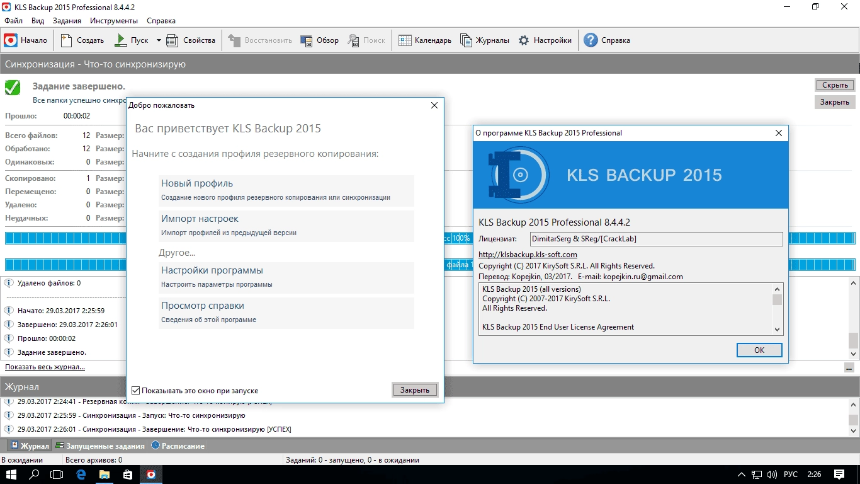Click the Скрыть button
Viewport: 860px width, 484px height.
835,85
